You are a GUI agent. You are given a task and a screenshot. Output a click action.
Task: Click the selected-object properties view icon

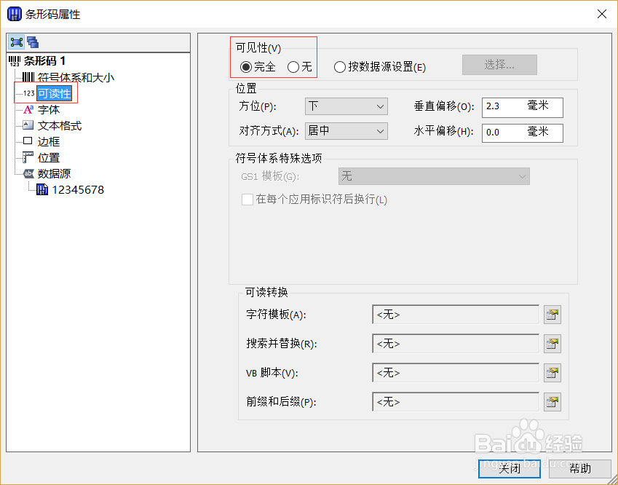coord(17,42)
